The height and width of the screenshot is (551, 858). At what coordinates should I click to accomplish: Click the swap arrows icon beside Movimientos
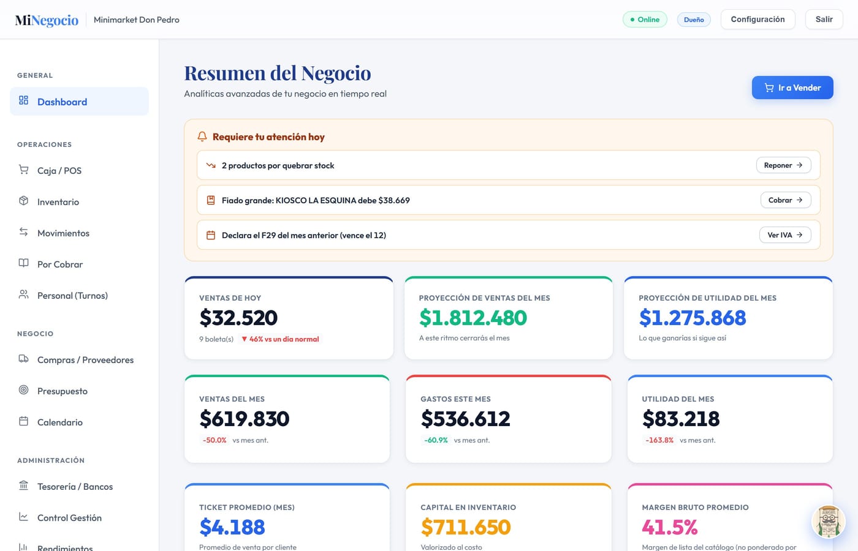(x=23, y=232)
